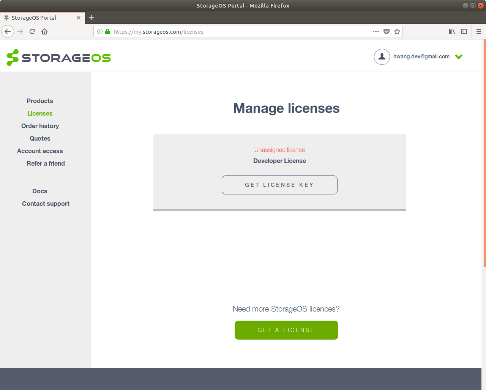Image resolution: width=486 pixels, height=390 pixels.
Task: Open Order history in sidebar
Action: pos(40,126)
